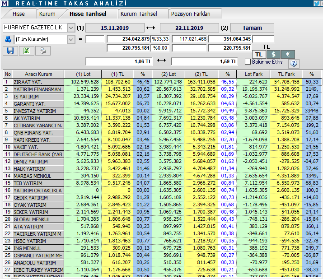Open the HURRIYET GAZETECILIK stock dropdown
323x279 pixels.
(x=71, y=28)
